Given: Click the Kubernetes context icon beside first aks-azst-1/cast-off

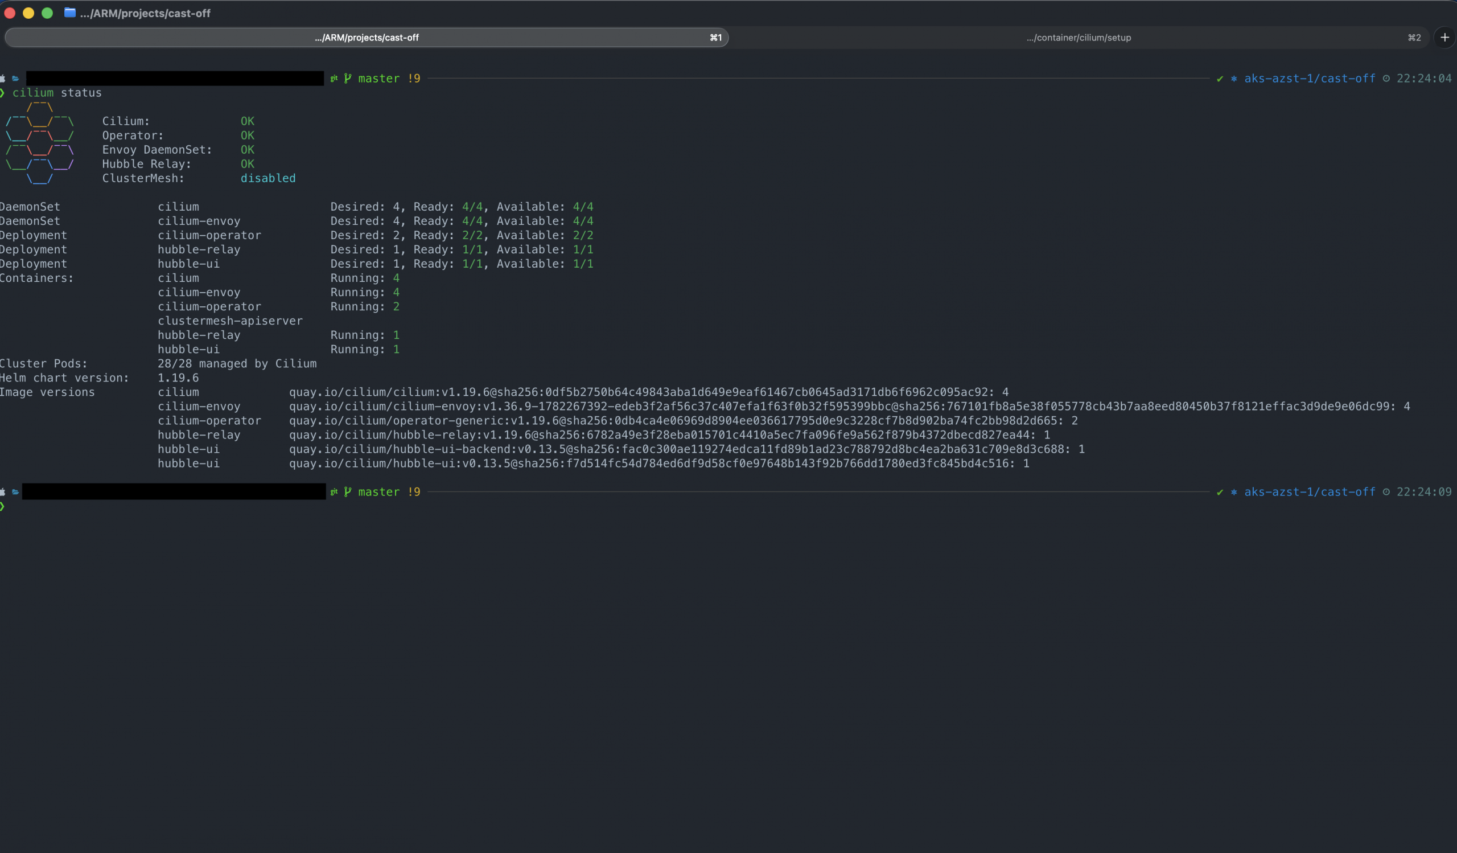Looking at the screenshot, I should (1234, 79).
